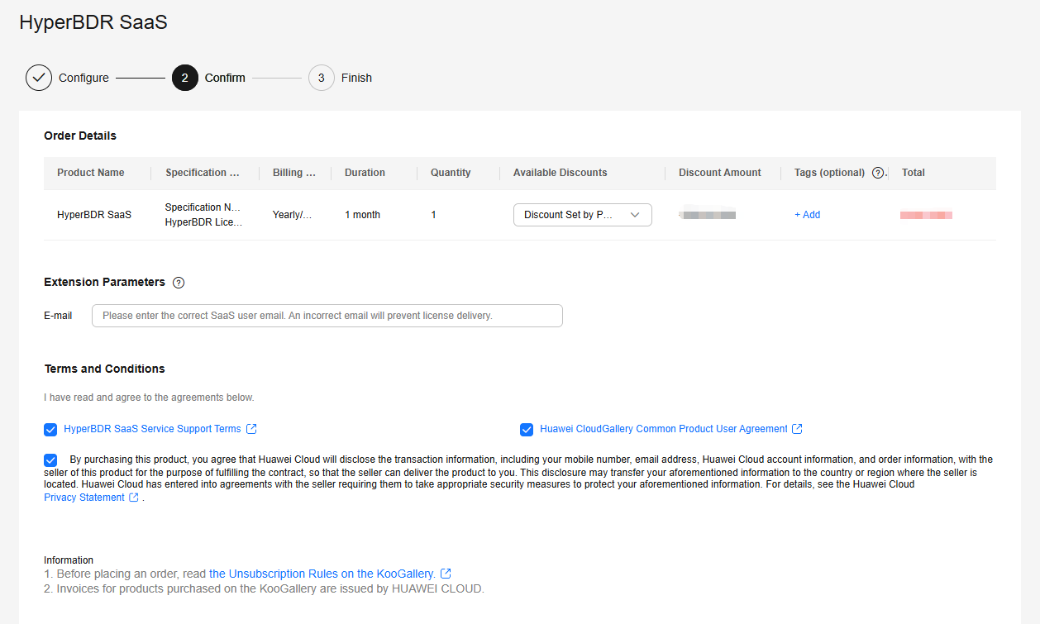
Task: Click external link icon next to Privacy Statement
Action: pyautogui.click(x=134, y=498)
